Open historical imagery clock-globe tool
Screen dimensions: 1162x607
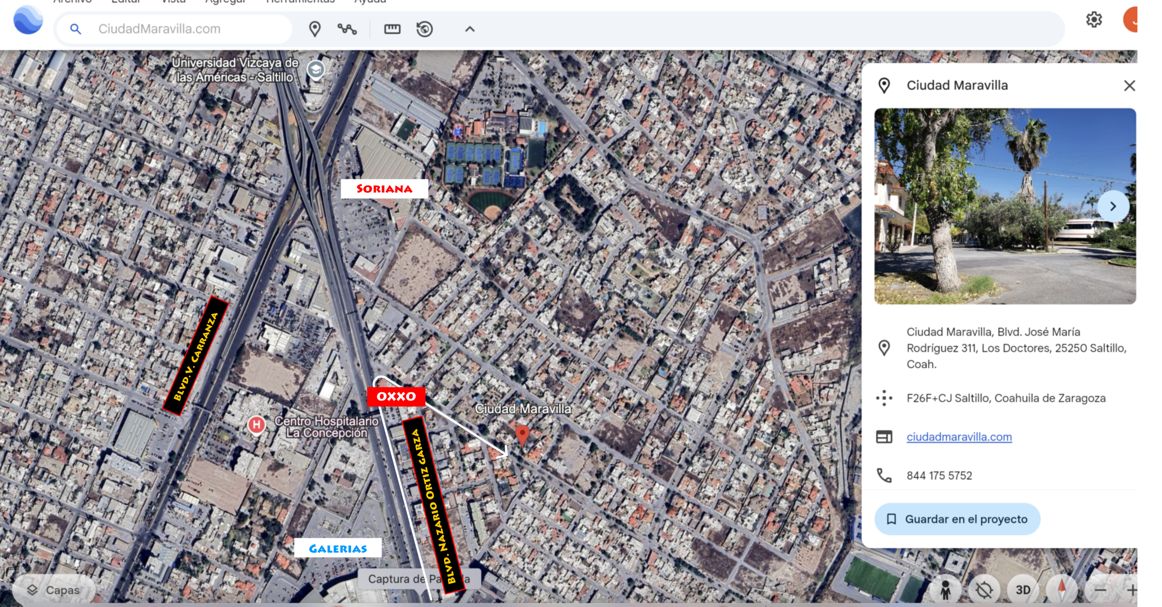[x=424, y=29]
